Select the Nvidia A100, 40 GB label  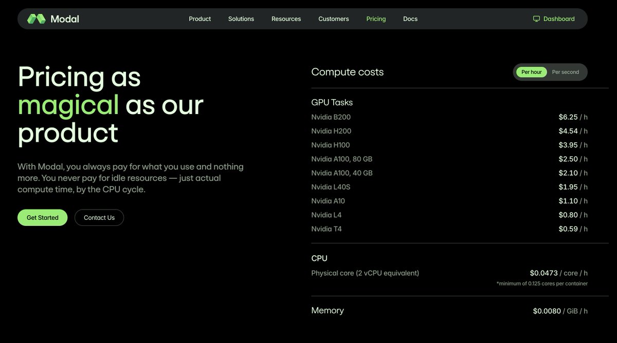[x=342, y=173]
